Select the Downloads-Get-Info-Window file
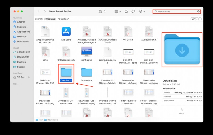The width and height of the screenshot is (213, 135). click(66, 96)
